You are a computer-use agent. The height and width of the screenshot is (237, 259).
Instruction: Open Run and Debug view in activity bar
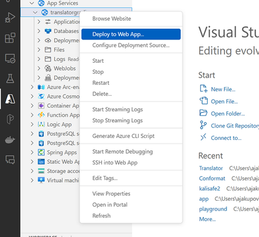pos(10,17)
